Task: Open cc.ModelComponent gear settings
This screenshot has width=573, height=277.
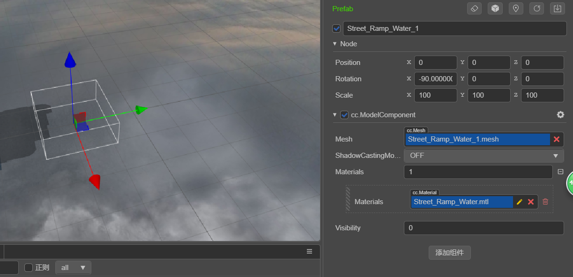Action: (560, 115)
